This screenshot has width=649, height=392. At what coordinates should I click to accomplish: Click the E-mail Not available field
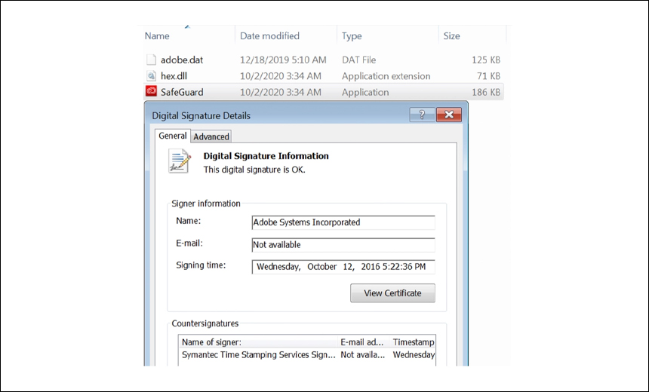click(x=343, y=245)
